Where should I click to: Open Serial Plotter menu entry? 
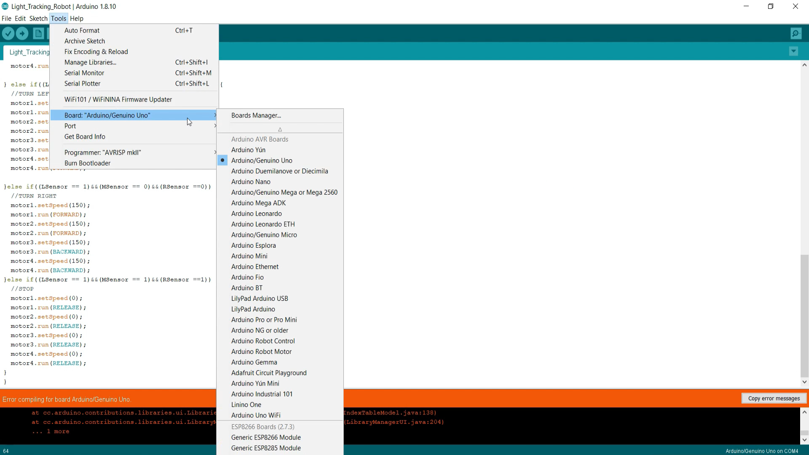point(134,83)
